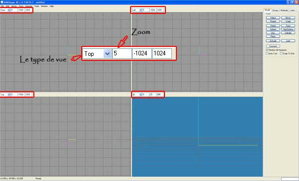The height and width of the screenshot is (181, 299).
Task: Open the Tools menu
Action: (x=36, y=6)
